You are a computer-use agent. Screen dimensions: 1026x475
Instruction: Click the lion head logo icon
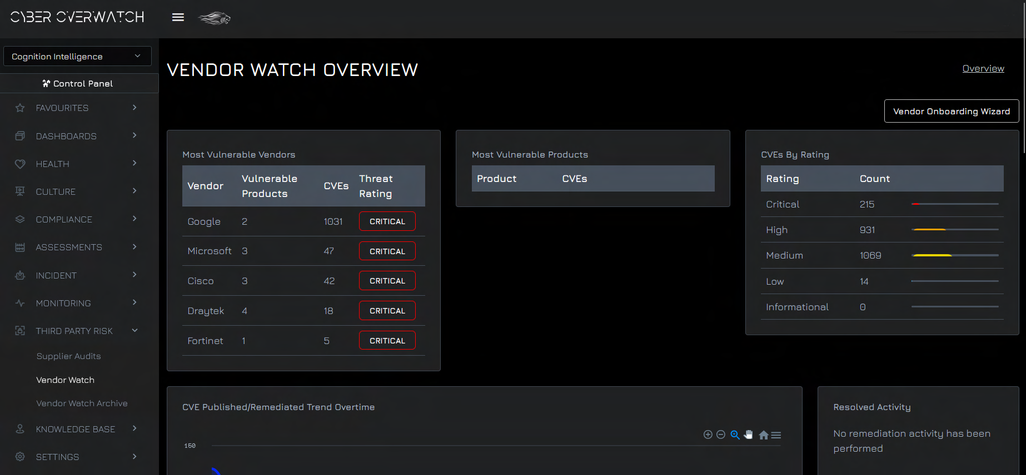click(215, 18)
